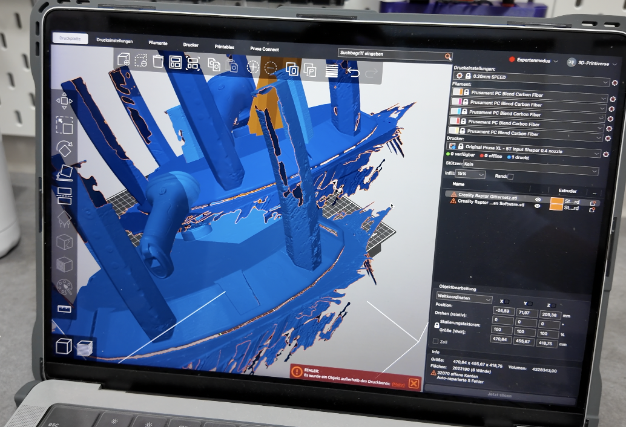The image size is (626, 427).
Task: Click the trash can Delete all icon
Action: tap(158, 62)
